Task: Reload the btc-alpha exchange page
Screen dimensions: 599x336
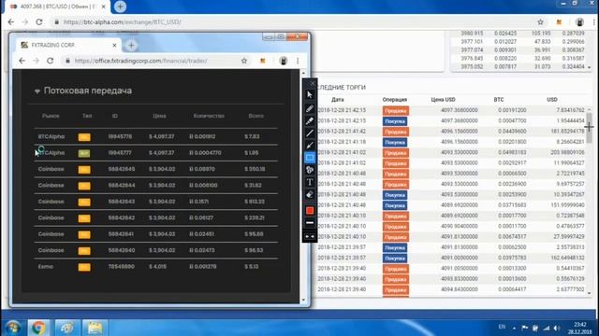Action: point(39,22)
